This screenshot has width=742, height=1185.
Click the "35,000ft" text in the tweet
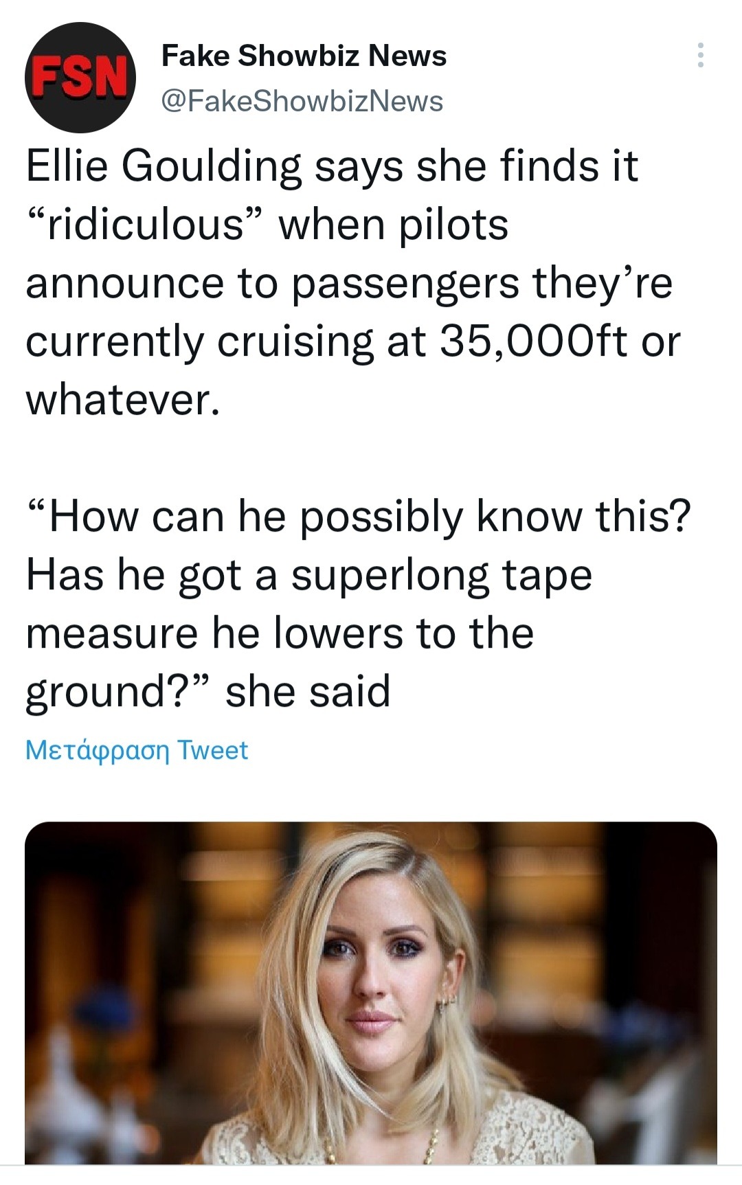533,341
